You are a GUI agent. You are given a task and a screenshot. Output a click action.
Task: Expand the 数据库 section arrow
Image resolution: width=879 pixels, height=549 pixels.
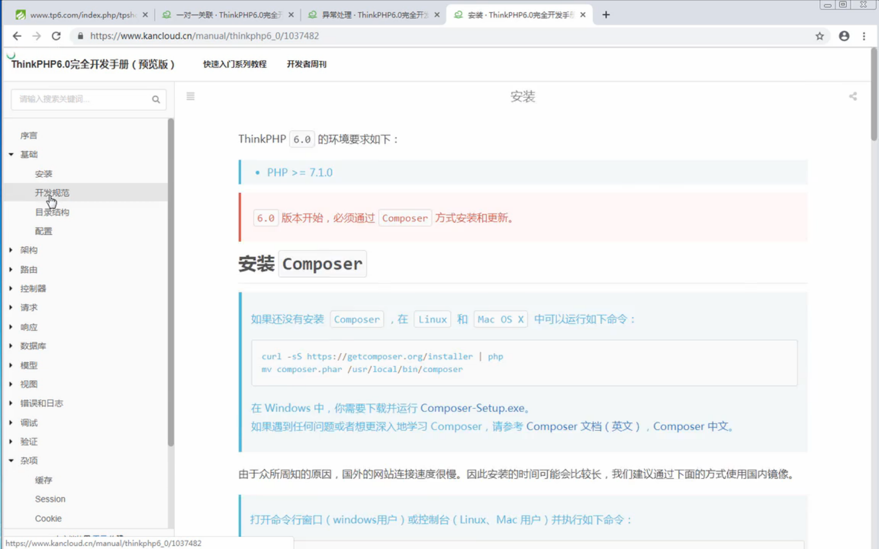11,346
